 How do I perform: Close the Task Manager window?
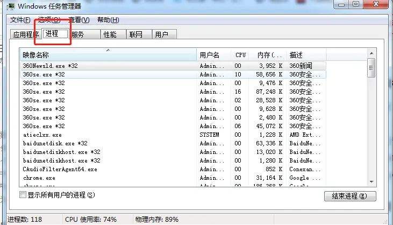[x=376, y=4]
